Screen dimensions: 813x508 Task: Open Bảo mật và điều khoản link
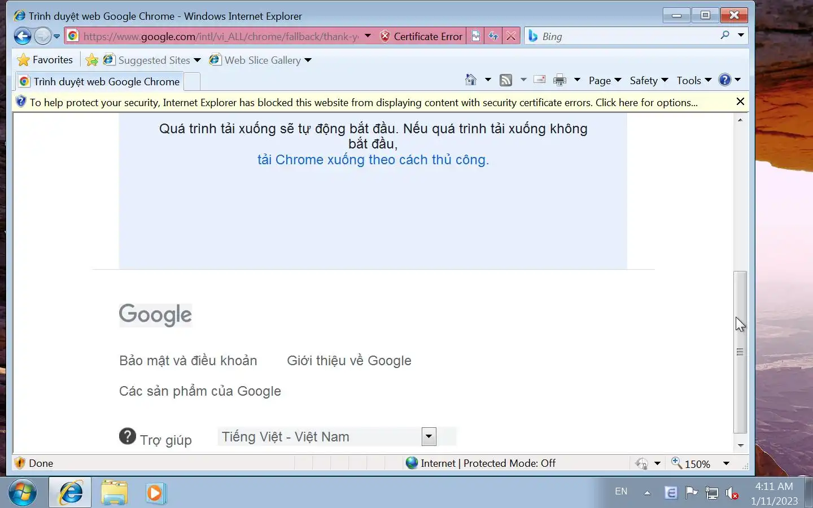tap(188, 361)
